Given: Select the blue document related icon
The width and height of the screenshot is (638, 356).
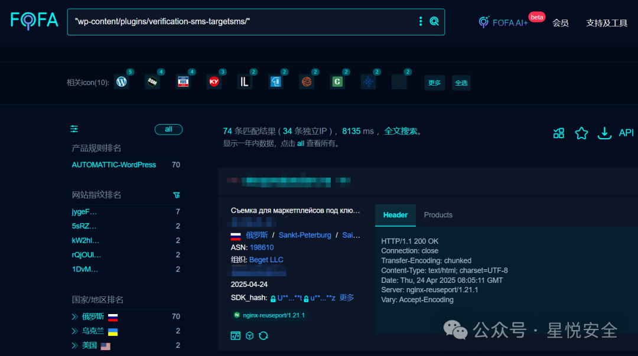Looking at the screenshot, I should pyautogui.click(x=275, y=82).
